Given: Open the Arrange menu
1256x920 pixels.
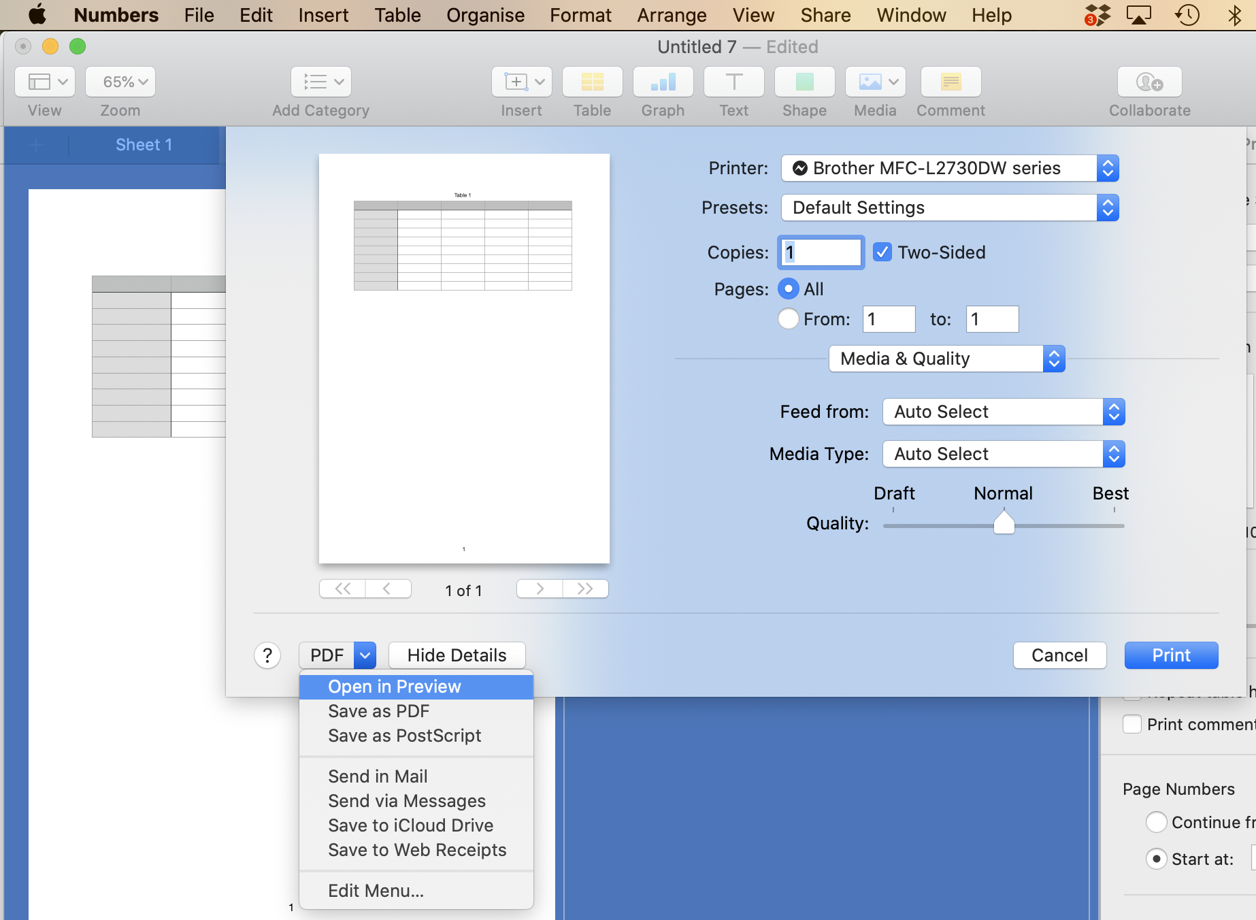Looking at the screenshot, I should click(x=672, y=15).
